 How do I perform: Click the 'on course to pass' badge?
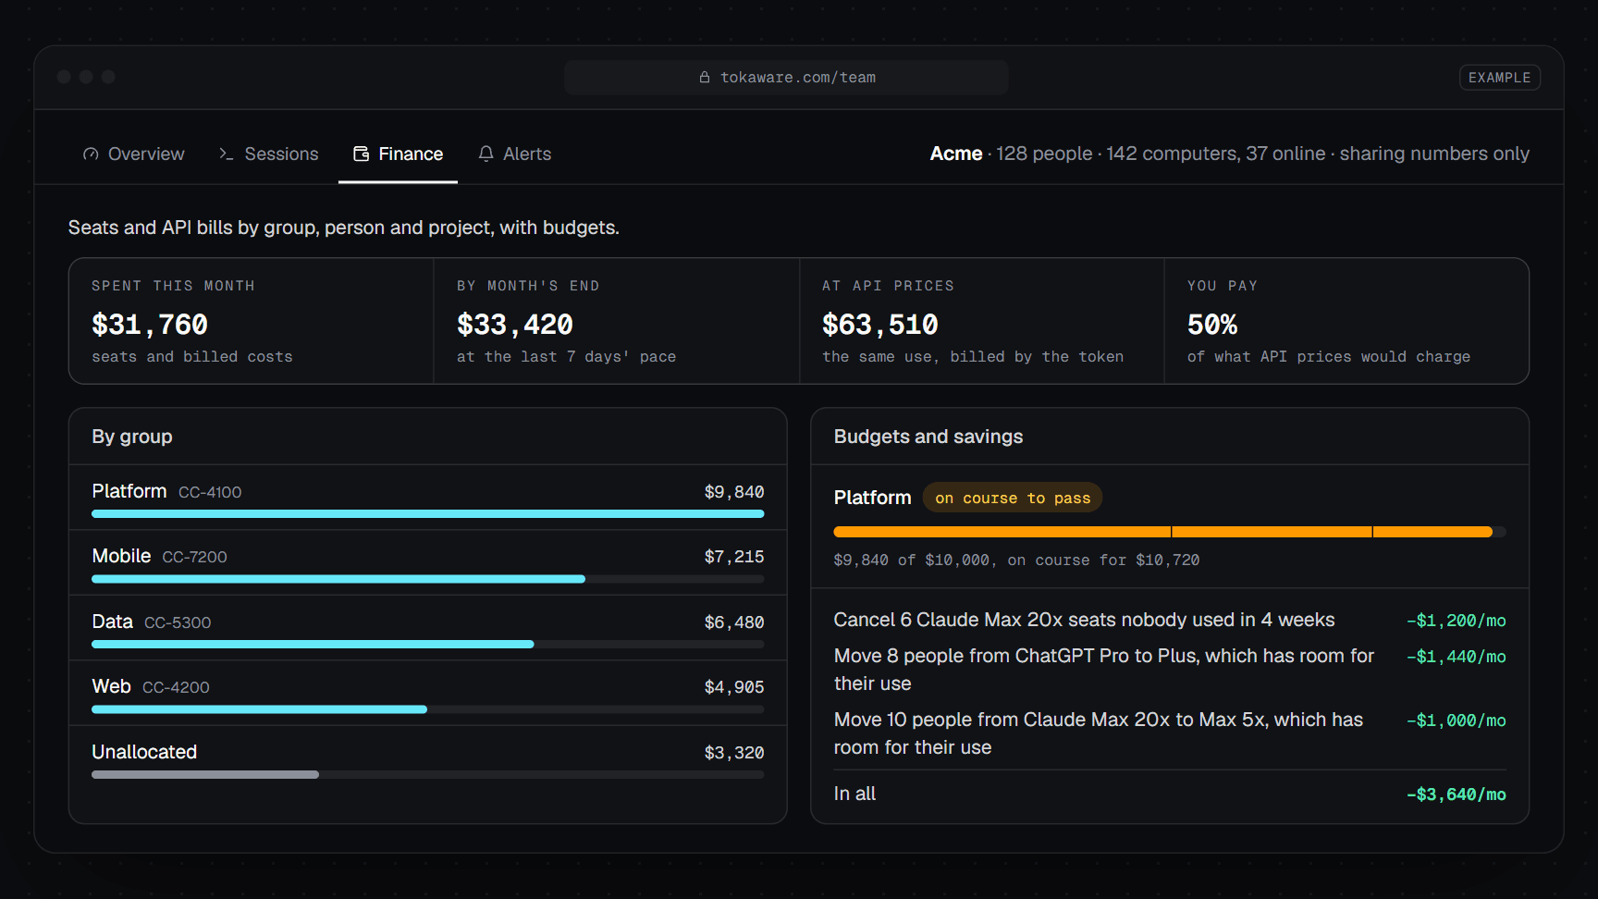(1013, 498)
